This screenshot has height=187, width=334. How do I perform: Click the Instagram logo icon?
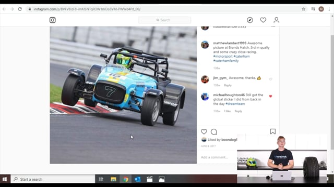52,20
